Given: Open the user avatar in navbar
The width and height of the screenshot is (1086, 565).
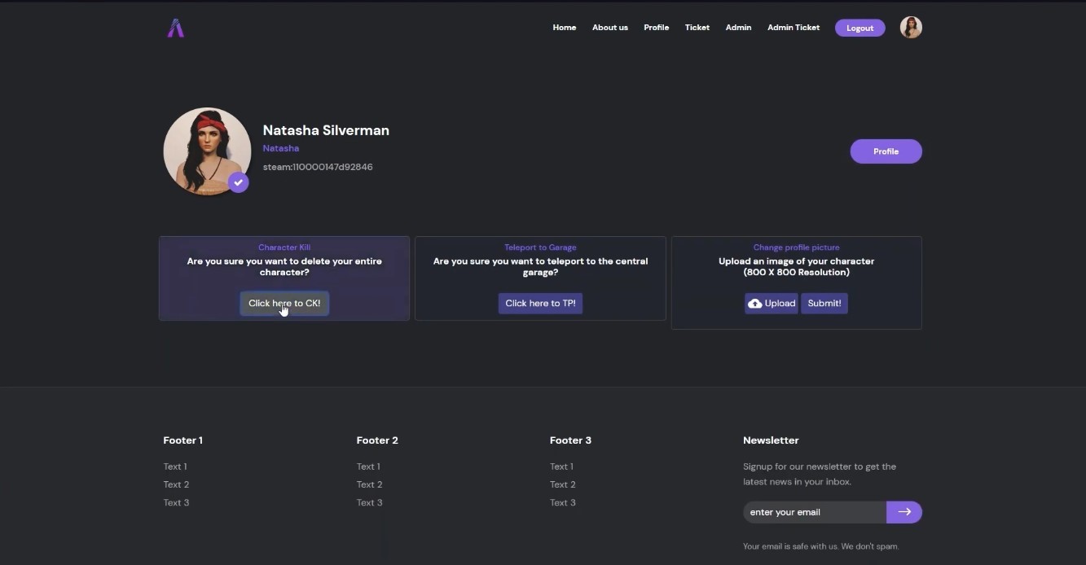Looking at the screenshot, I should coord(911,28).
